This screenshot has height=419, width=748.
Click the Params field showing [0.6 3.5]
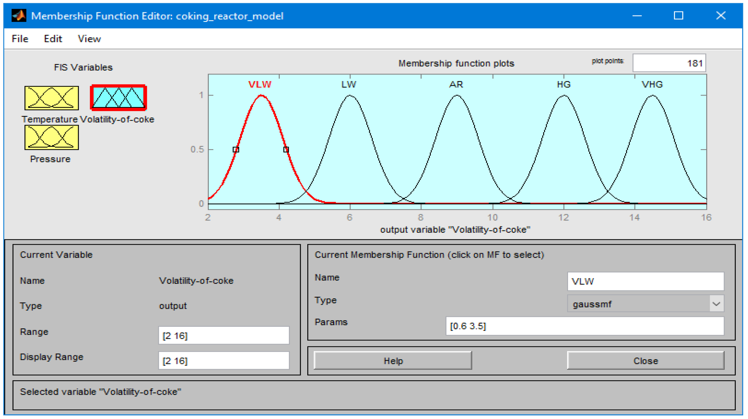coord(585,326)
